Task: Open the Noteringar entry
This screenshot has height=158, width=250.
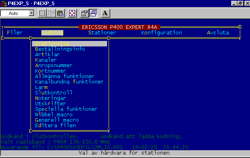Action: pos(50,98)
